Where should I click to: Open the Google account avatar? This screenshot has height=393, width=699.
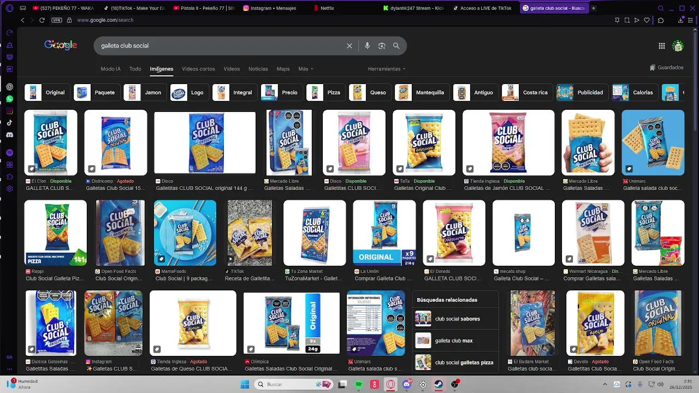point(678,46)
